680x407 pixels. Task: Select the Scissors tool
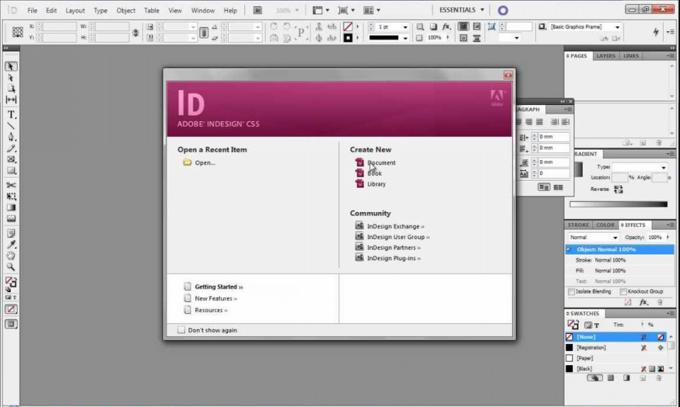coord(11,185)
